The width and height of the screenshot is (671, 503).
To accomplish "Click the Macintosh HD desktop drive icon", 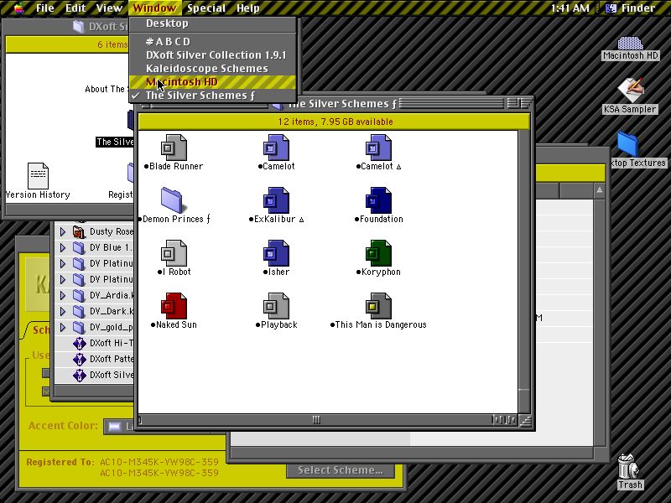I will [x=630, y=44].
